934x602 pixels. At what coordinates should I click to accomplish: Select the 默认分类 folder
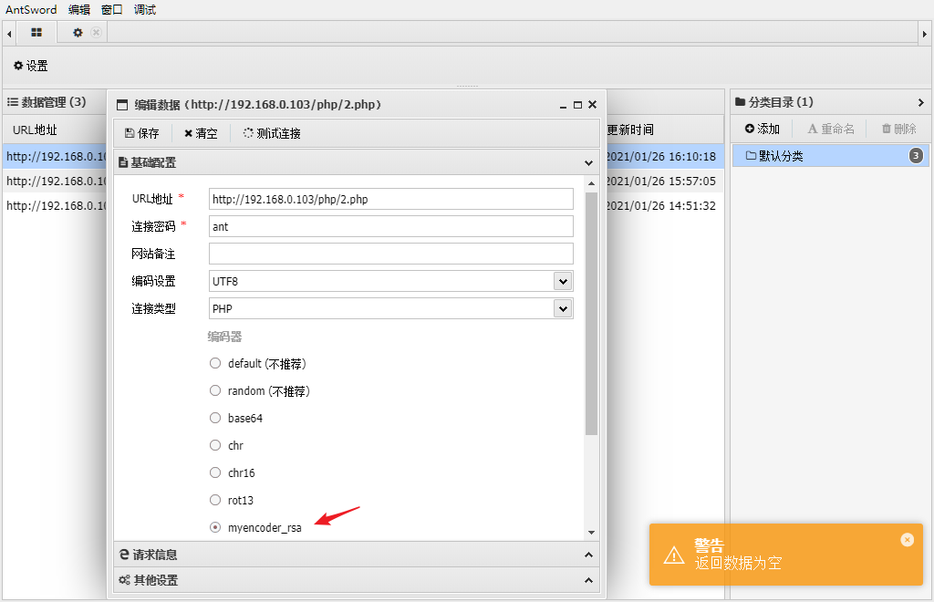click(x=830, y=156)
